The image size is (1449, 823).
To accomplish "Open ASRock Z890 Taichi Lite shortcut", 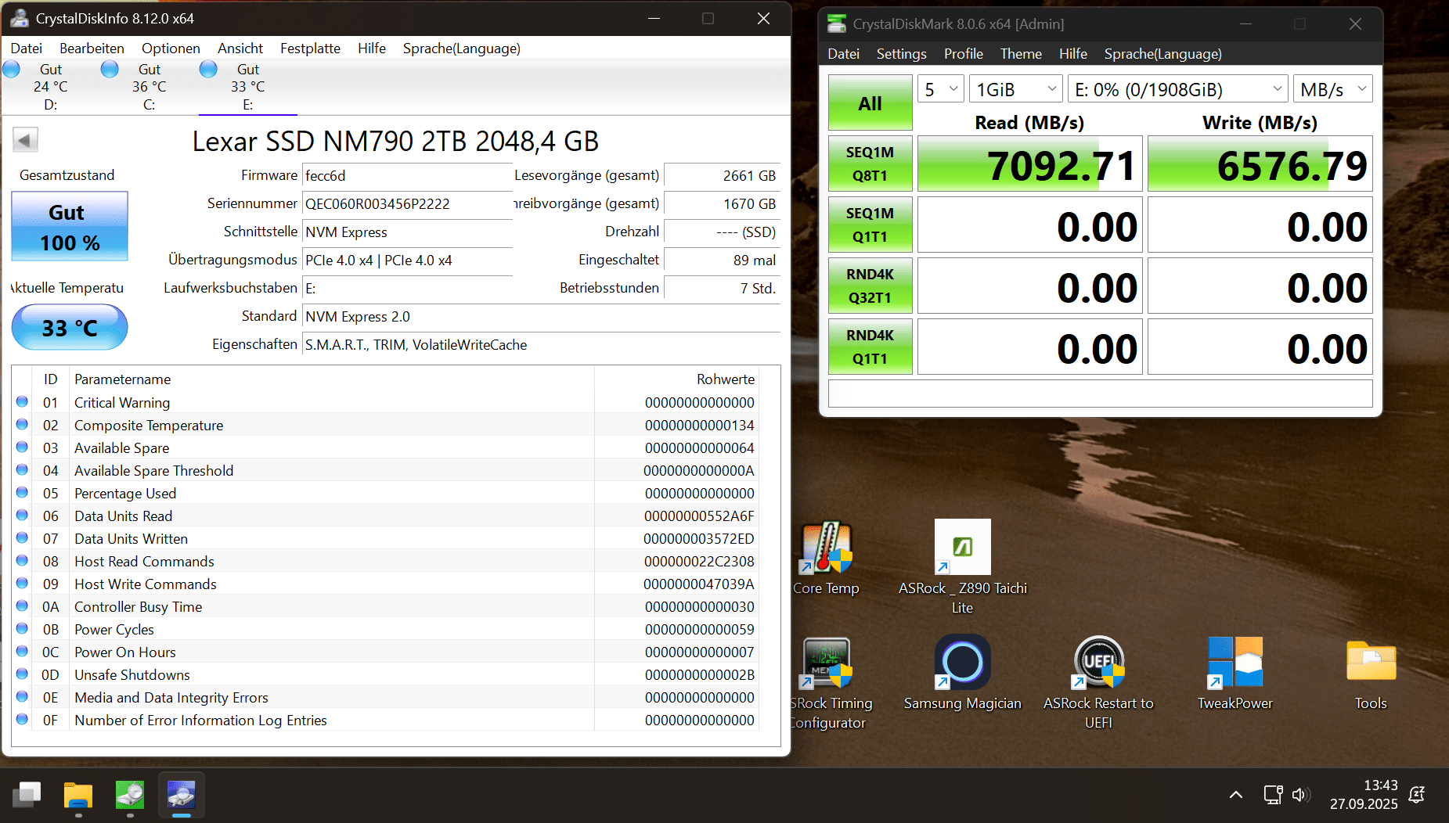I will [962, 566].
